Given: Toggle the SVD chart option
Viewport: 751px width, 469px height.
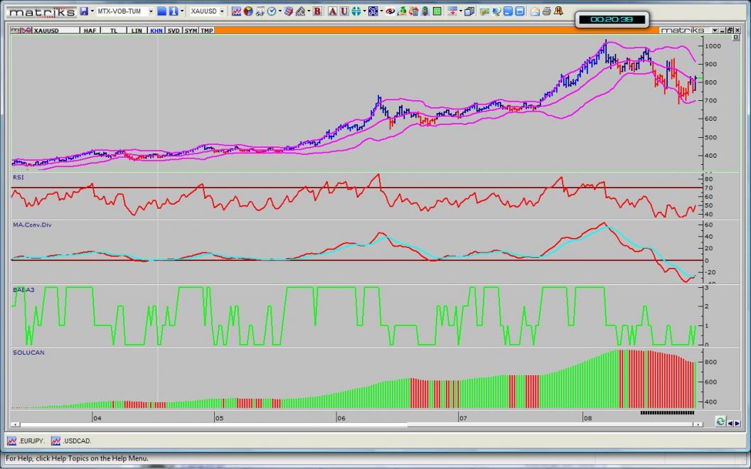Looking at the screenshot, I should (x=174, y=31).
